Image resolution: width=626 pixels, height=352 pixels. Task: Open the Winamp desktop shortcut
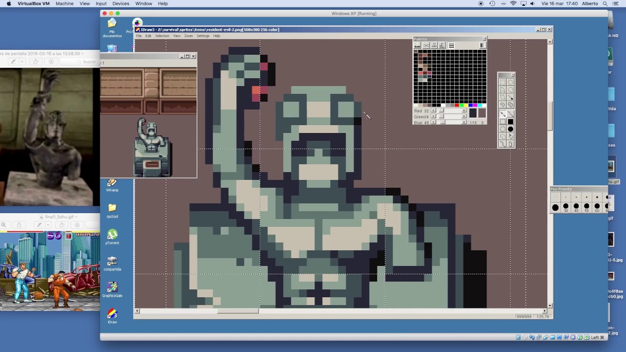(x=112, y=185)
